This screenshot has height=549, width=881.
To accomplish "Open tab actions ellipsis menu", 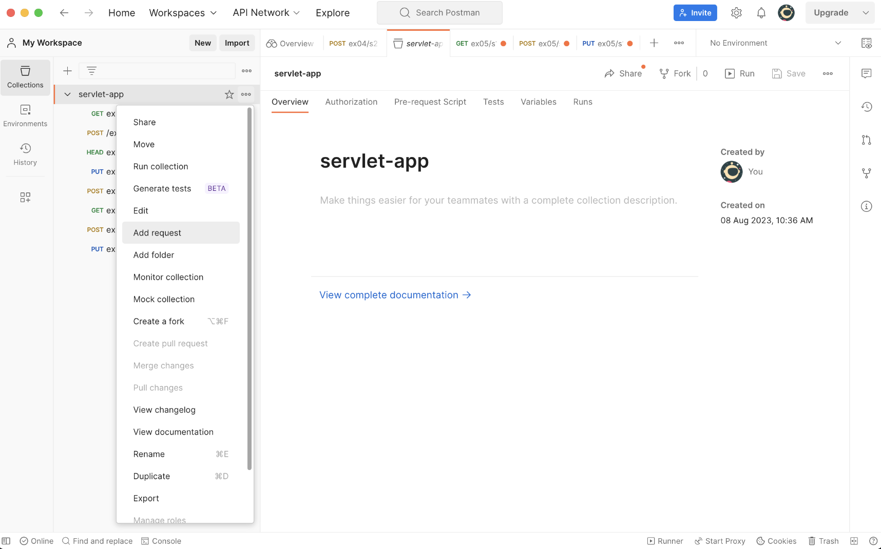I will coord(679,43).
